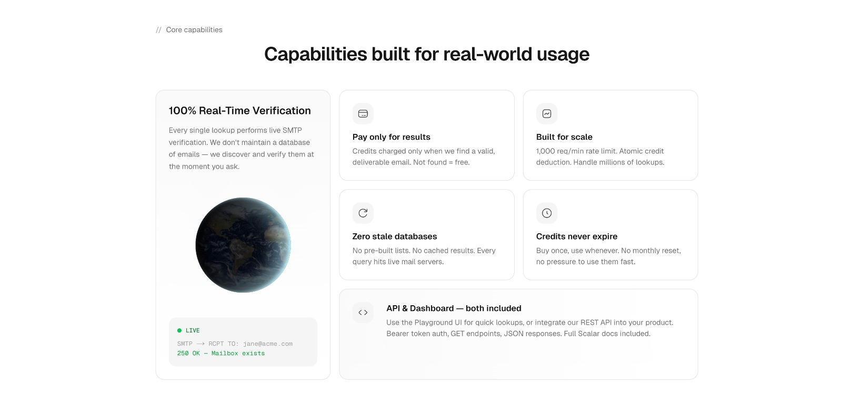842x404 pixels.
Task: Click the double-slash mark before Core capabilities
Action: pyautogui.click(x=158, y=30)
